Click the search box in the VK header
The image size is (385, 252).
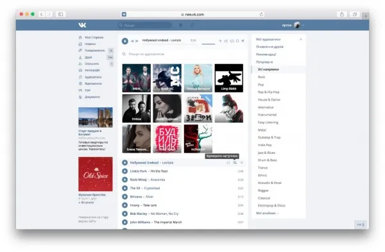coord(145,25)
